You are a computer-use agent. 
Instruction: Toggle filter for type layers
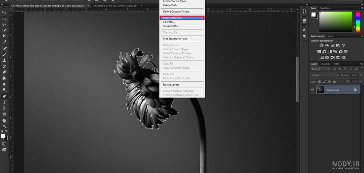[x=345, y=69]
